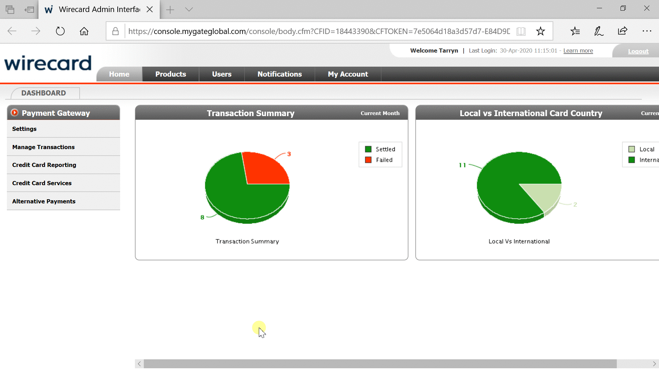Click the browser address bar URL
The image size is (659, 371).
pos(319,31)
